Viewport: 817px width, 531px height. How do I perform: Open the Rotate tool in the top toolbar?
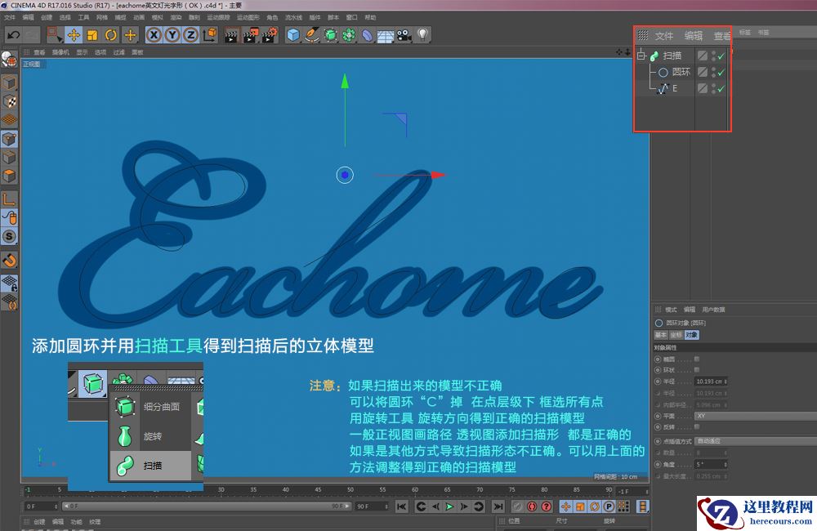pyautogui.click(x=109, y=35)
